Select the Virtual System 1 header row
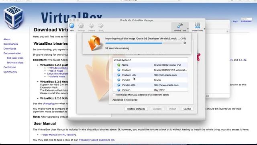The height and width of the screenshot is (145, 257). click(x=150, y=60)
